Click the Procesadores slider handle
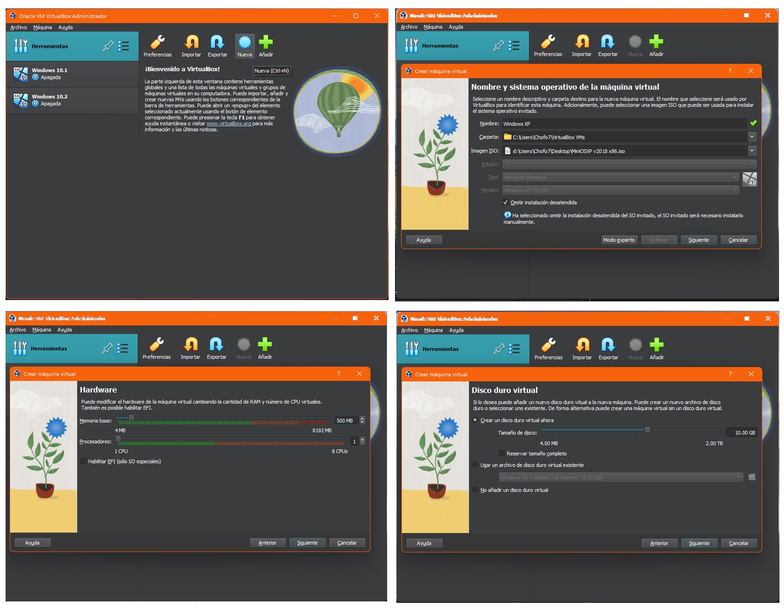Viewport: 784px width, 613px height. click(x=118, y=438)
